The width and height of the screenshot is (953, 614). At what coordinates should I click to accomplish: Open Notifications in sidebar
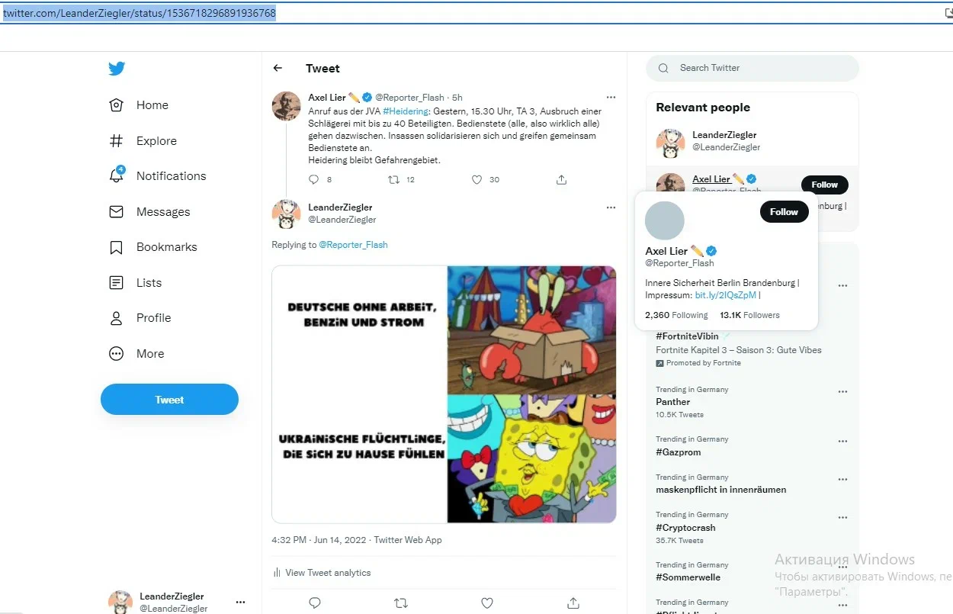pos(158,175)
